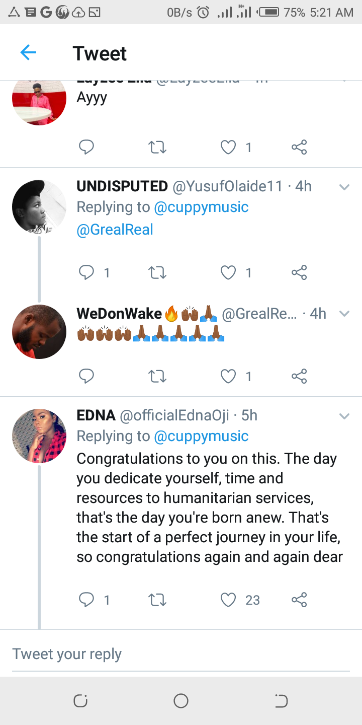Screen dimensions: 362x725
Task: Reply to the "Ayyy" tweet
Action: [x=86, y=147]
